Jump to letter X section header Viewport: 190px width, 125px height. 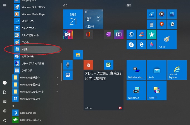tap(13, 106)
